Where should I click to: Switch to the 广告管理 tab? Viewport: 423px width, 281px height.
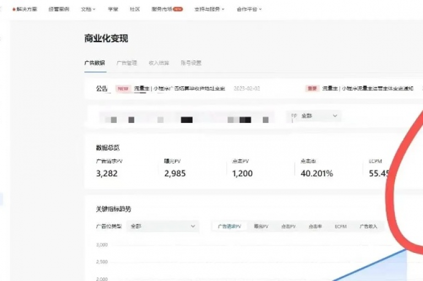(x=127, y=63)
